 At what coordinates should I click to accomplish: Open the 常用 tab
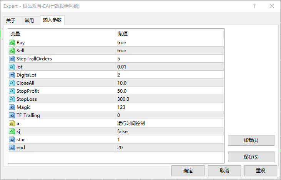tap(29, 21)
